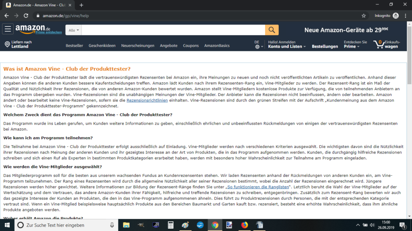Click the heading "Wie werden die Vine-Mitglieder ausgewählt?"
This screenshot has width=412, height=231.
53,166
